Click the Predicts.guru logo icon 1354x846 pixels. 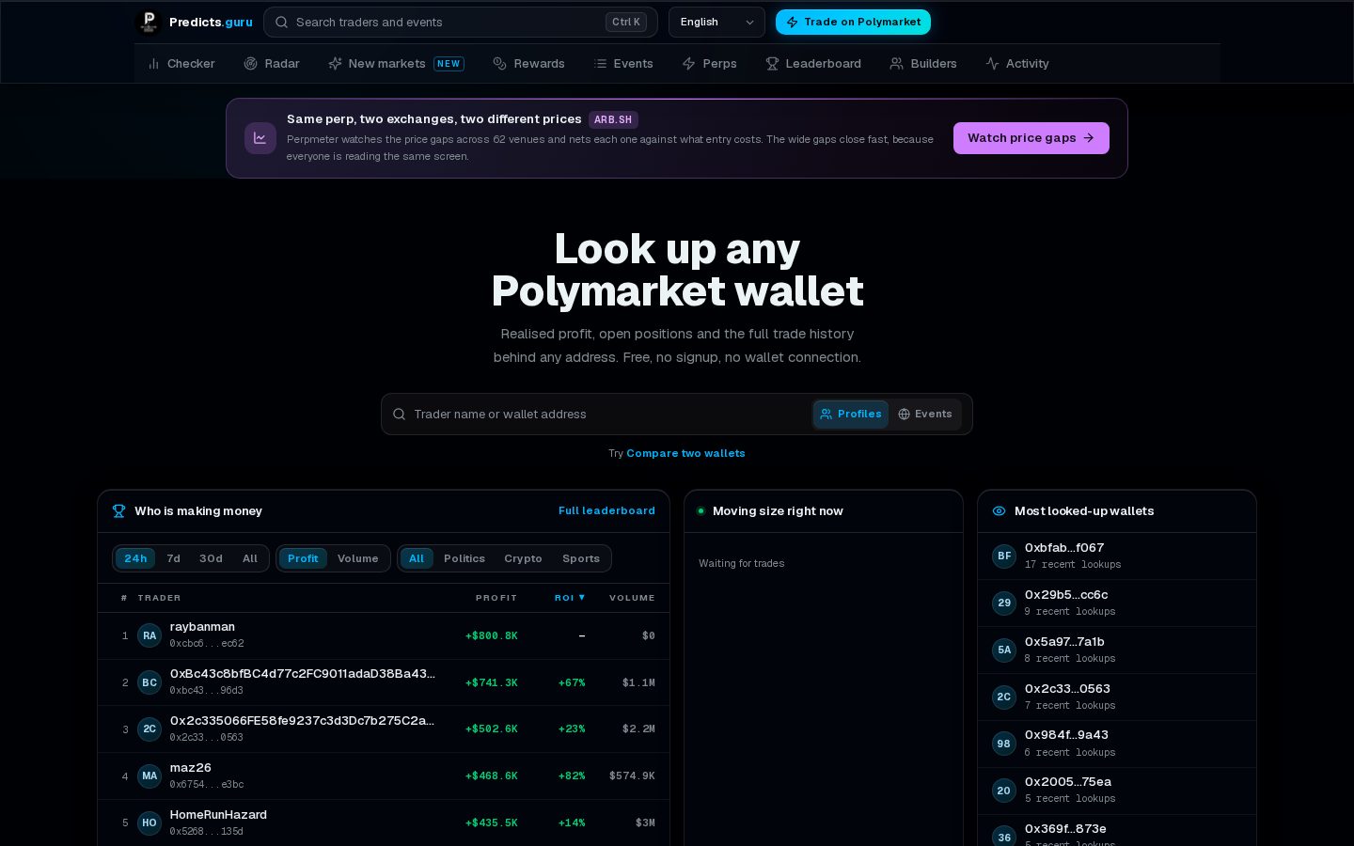click(149, 22)
